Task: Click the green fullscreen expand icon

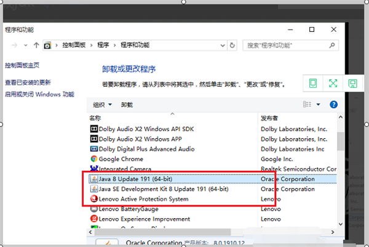Action: [333, 83]
